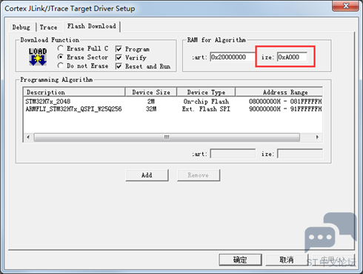Select the STM32H7x_2048 algorithm row
The image size is (363, 274).
(173, 102)
